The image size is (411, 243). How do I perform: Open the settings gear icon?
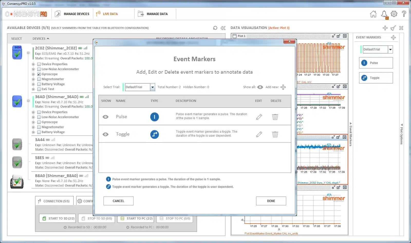coord(394,14)
